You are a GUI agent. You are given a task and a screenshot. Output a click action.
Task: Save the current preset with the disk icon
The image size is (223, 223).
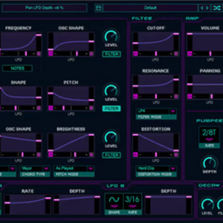point(98,8)
